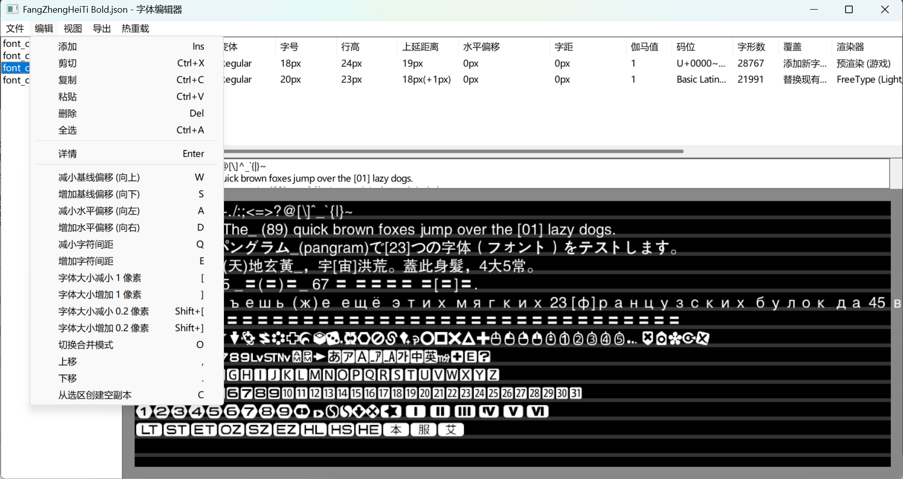Open the 视图 menu
This screenshot has height=479, width=903.
(x=73, y=28)
